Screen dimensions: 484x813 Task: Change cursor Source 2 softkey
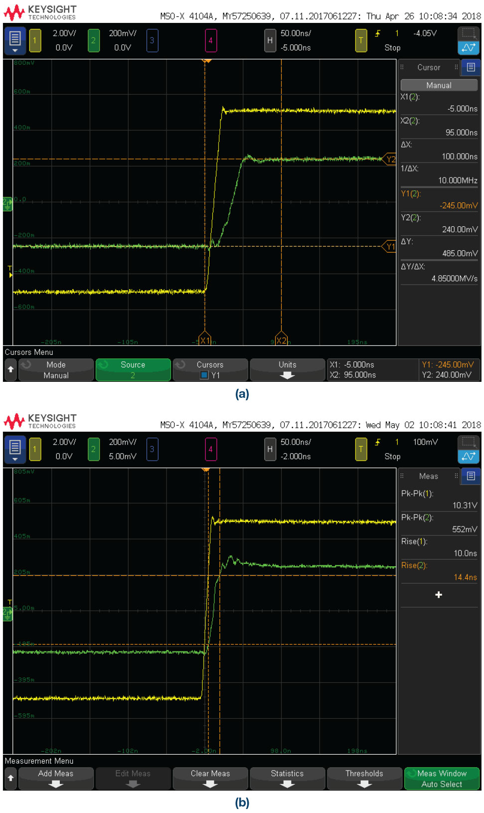click(x=133, y=370)
